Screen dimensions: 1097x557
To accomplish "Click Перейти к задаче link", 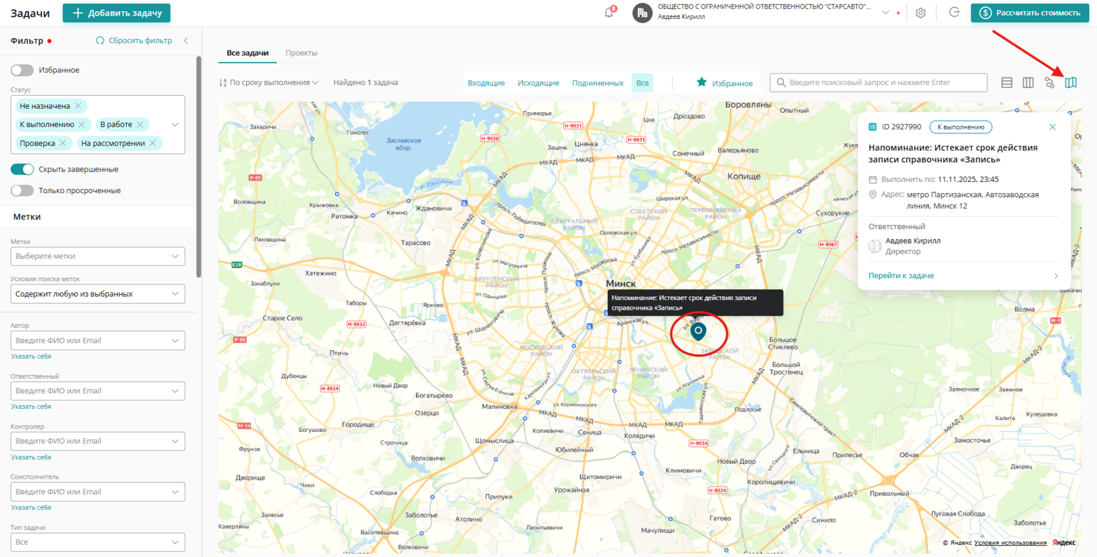I will coord(901,276).
